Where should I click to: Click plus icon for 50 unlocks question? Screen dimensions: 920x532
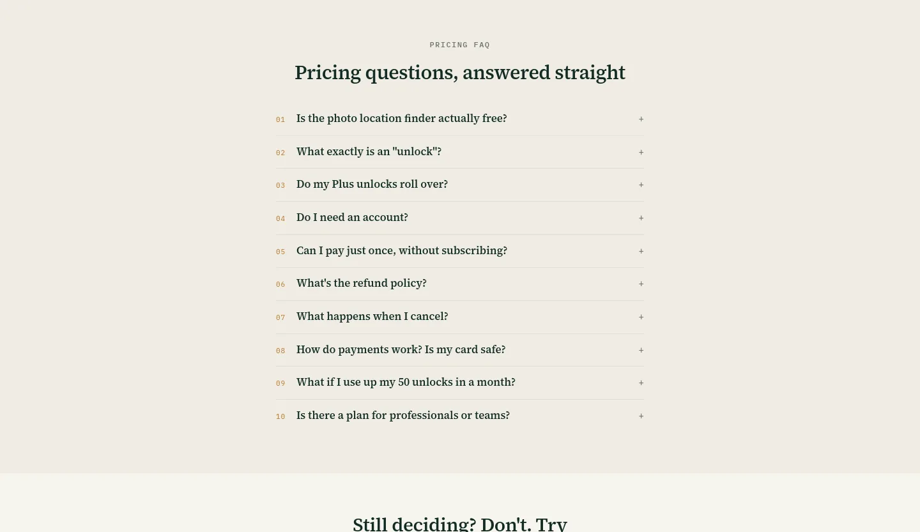coord(641,383)
